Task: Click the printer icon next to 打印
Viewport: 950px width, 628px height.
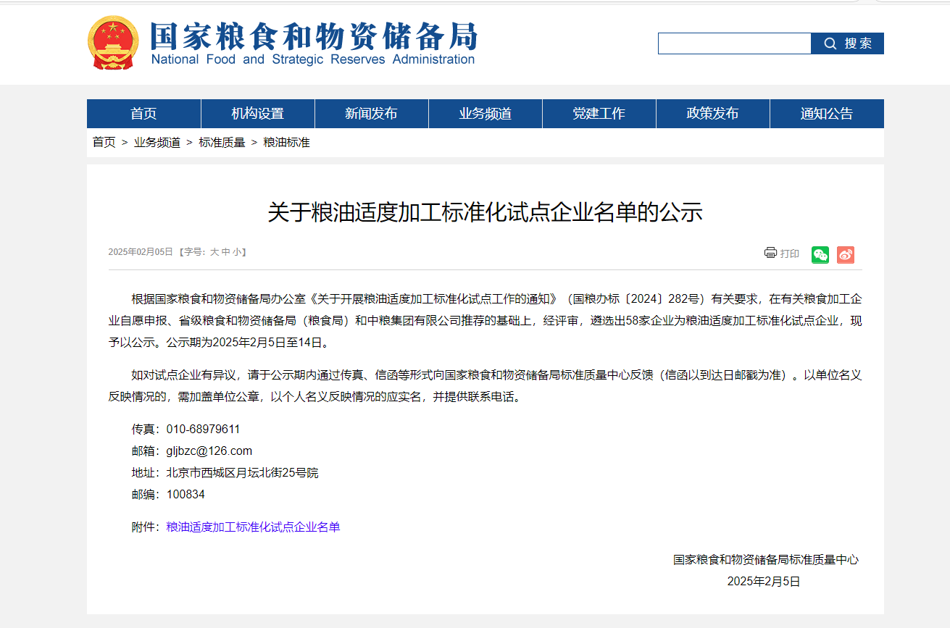Action: click(770, 254)
